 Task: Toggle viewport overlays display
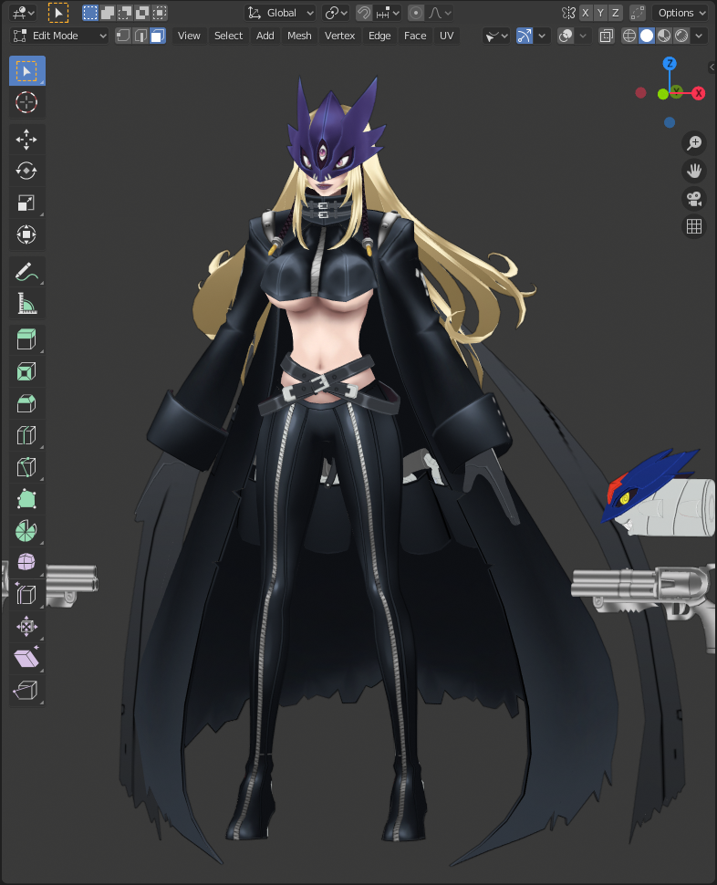coord(566,36)
